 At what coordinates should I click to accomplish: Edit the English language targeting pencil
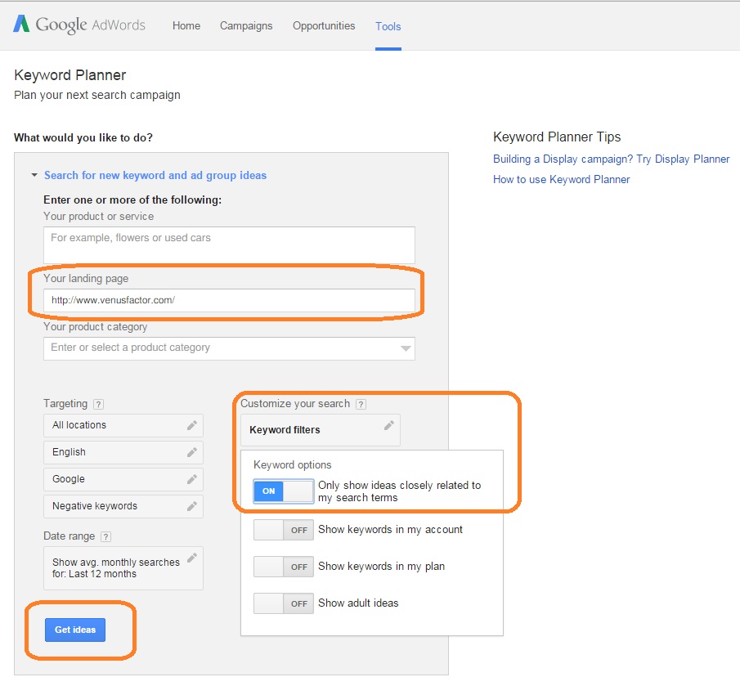point(191,452)
